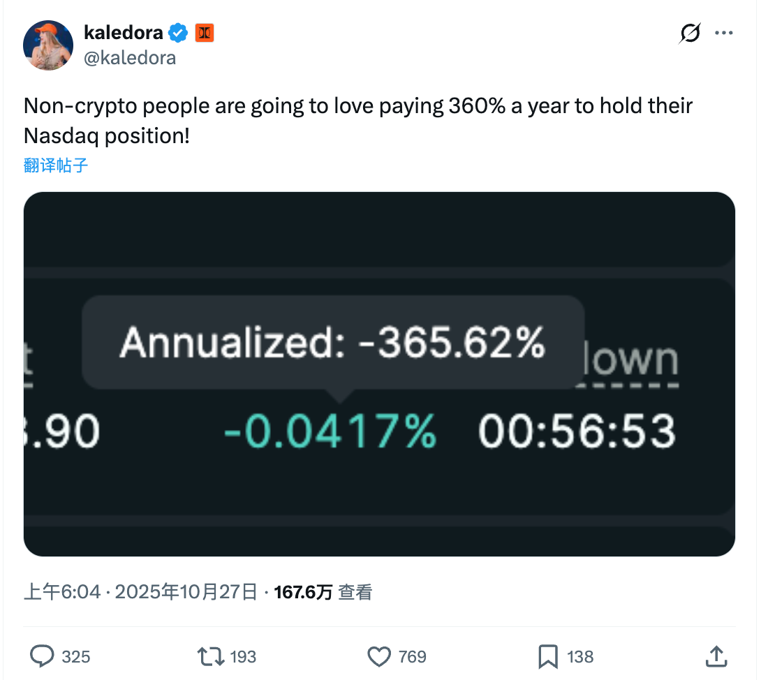Share the post via the upload-arrow icon
The width and height of the screenshot is (761, 680).
pyautogui.click(x=716, y=656)
